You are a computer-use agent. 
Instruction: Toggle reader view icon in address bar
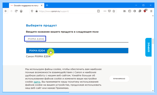(x=99, y=11)
